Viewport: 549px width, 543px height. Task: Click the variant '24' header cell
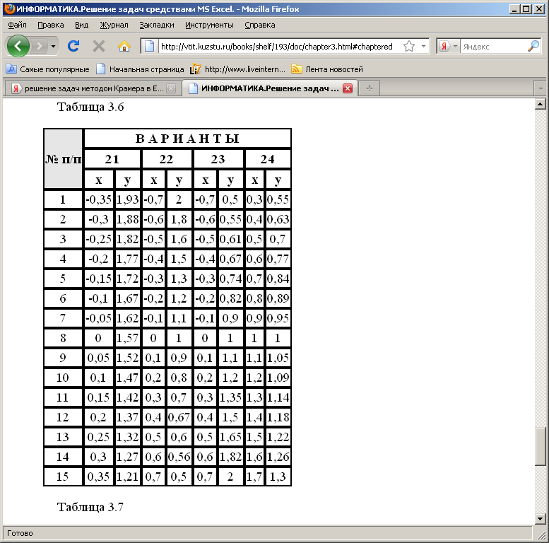[x=268, y=159]
